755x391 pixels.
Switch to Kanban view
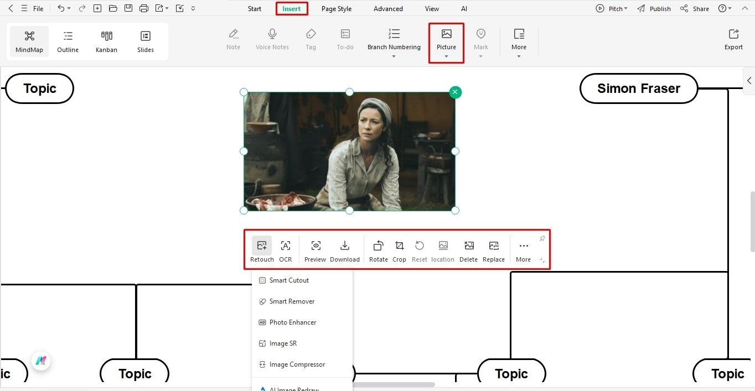point(106,40)
